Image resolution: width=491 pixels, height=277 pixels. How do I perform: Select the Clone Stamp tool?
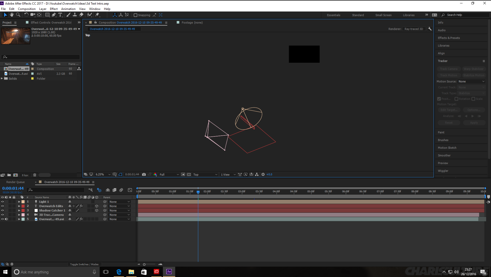point(75,15)
